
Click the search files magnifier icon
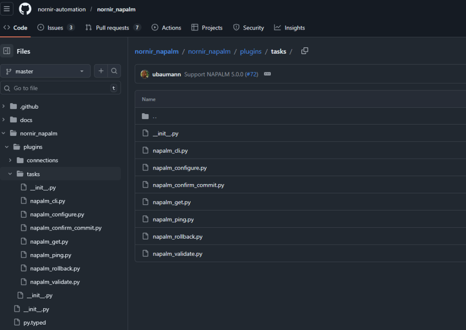(114, 71)
